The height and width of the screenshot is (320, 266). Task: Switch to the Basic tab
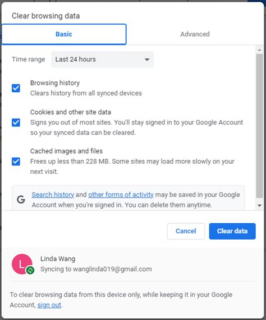pos(64,34)
